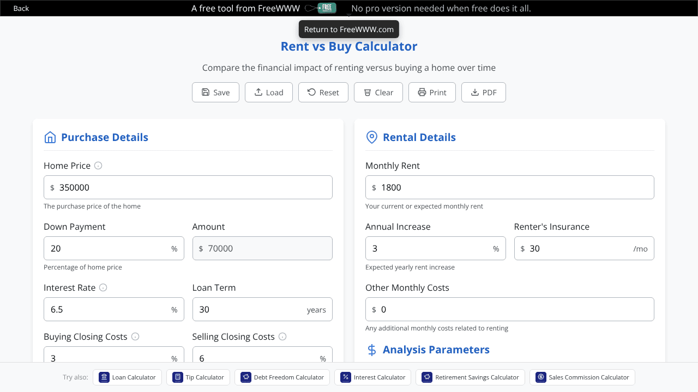698x392 pixels.
Task: Click the Loan Calculator icon in footer
Action: pyautogui.click(x=104, y=377)
